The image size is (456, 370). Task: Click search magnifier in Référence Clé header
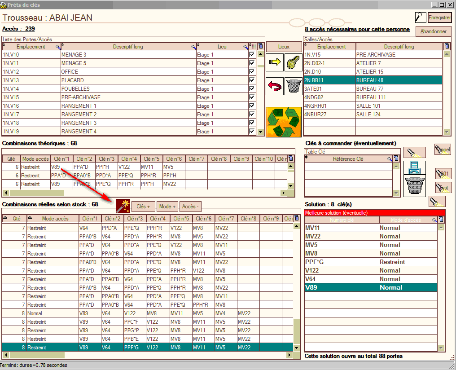pos(390,159)
